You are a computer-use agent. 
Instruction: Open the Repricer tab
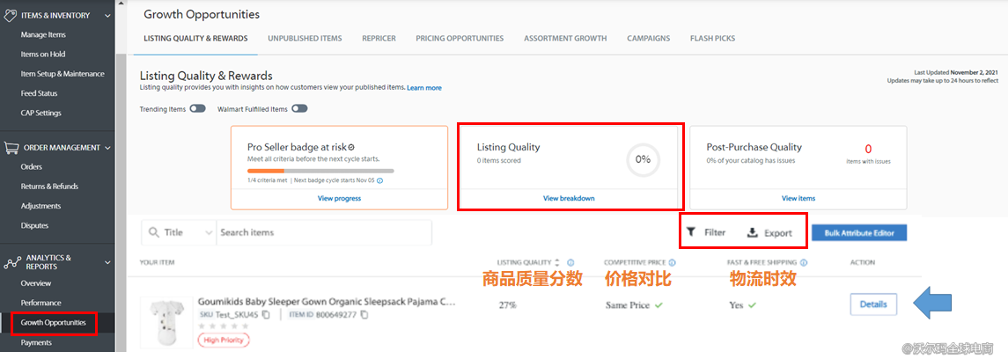(x=379, y=39)
